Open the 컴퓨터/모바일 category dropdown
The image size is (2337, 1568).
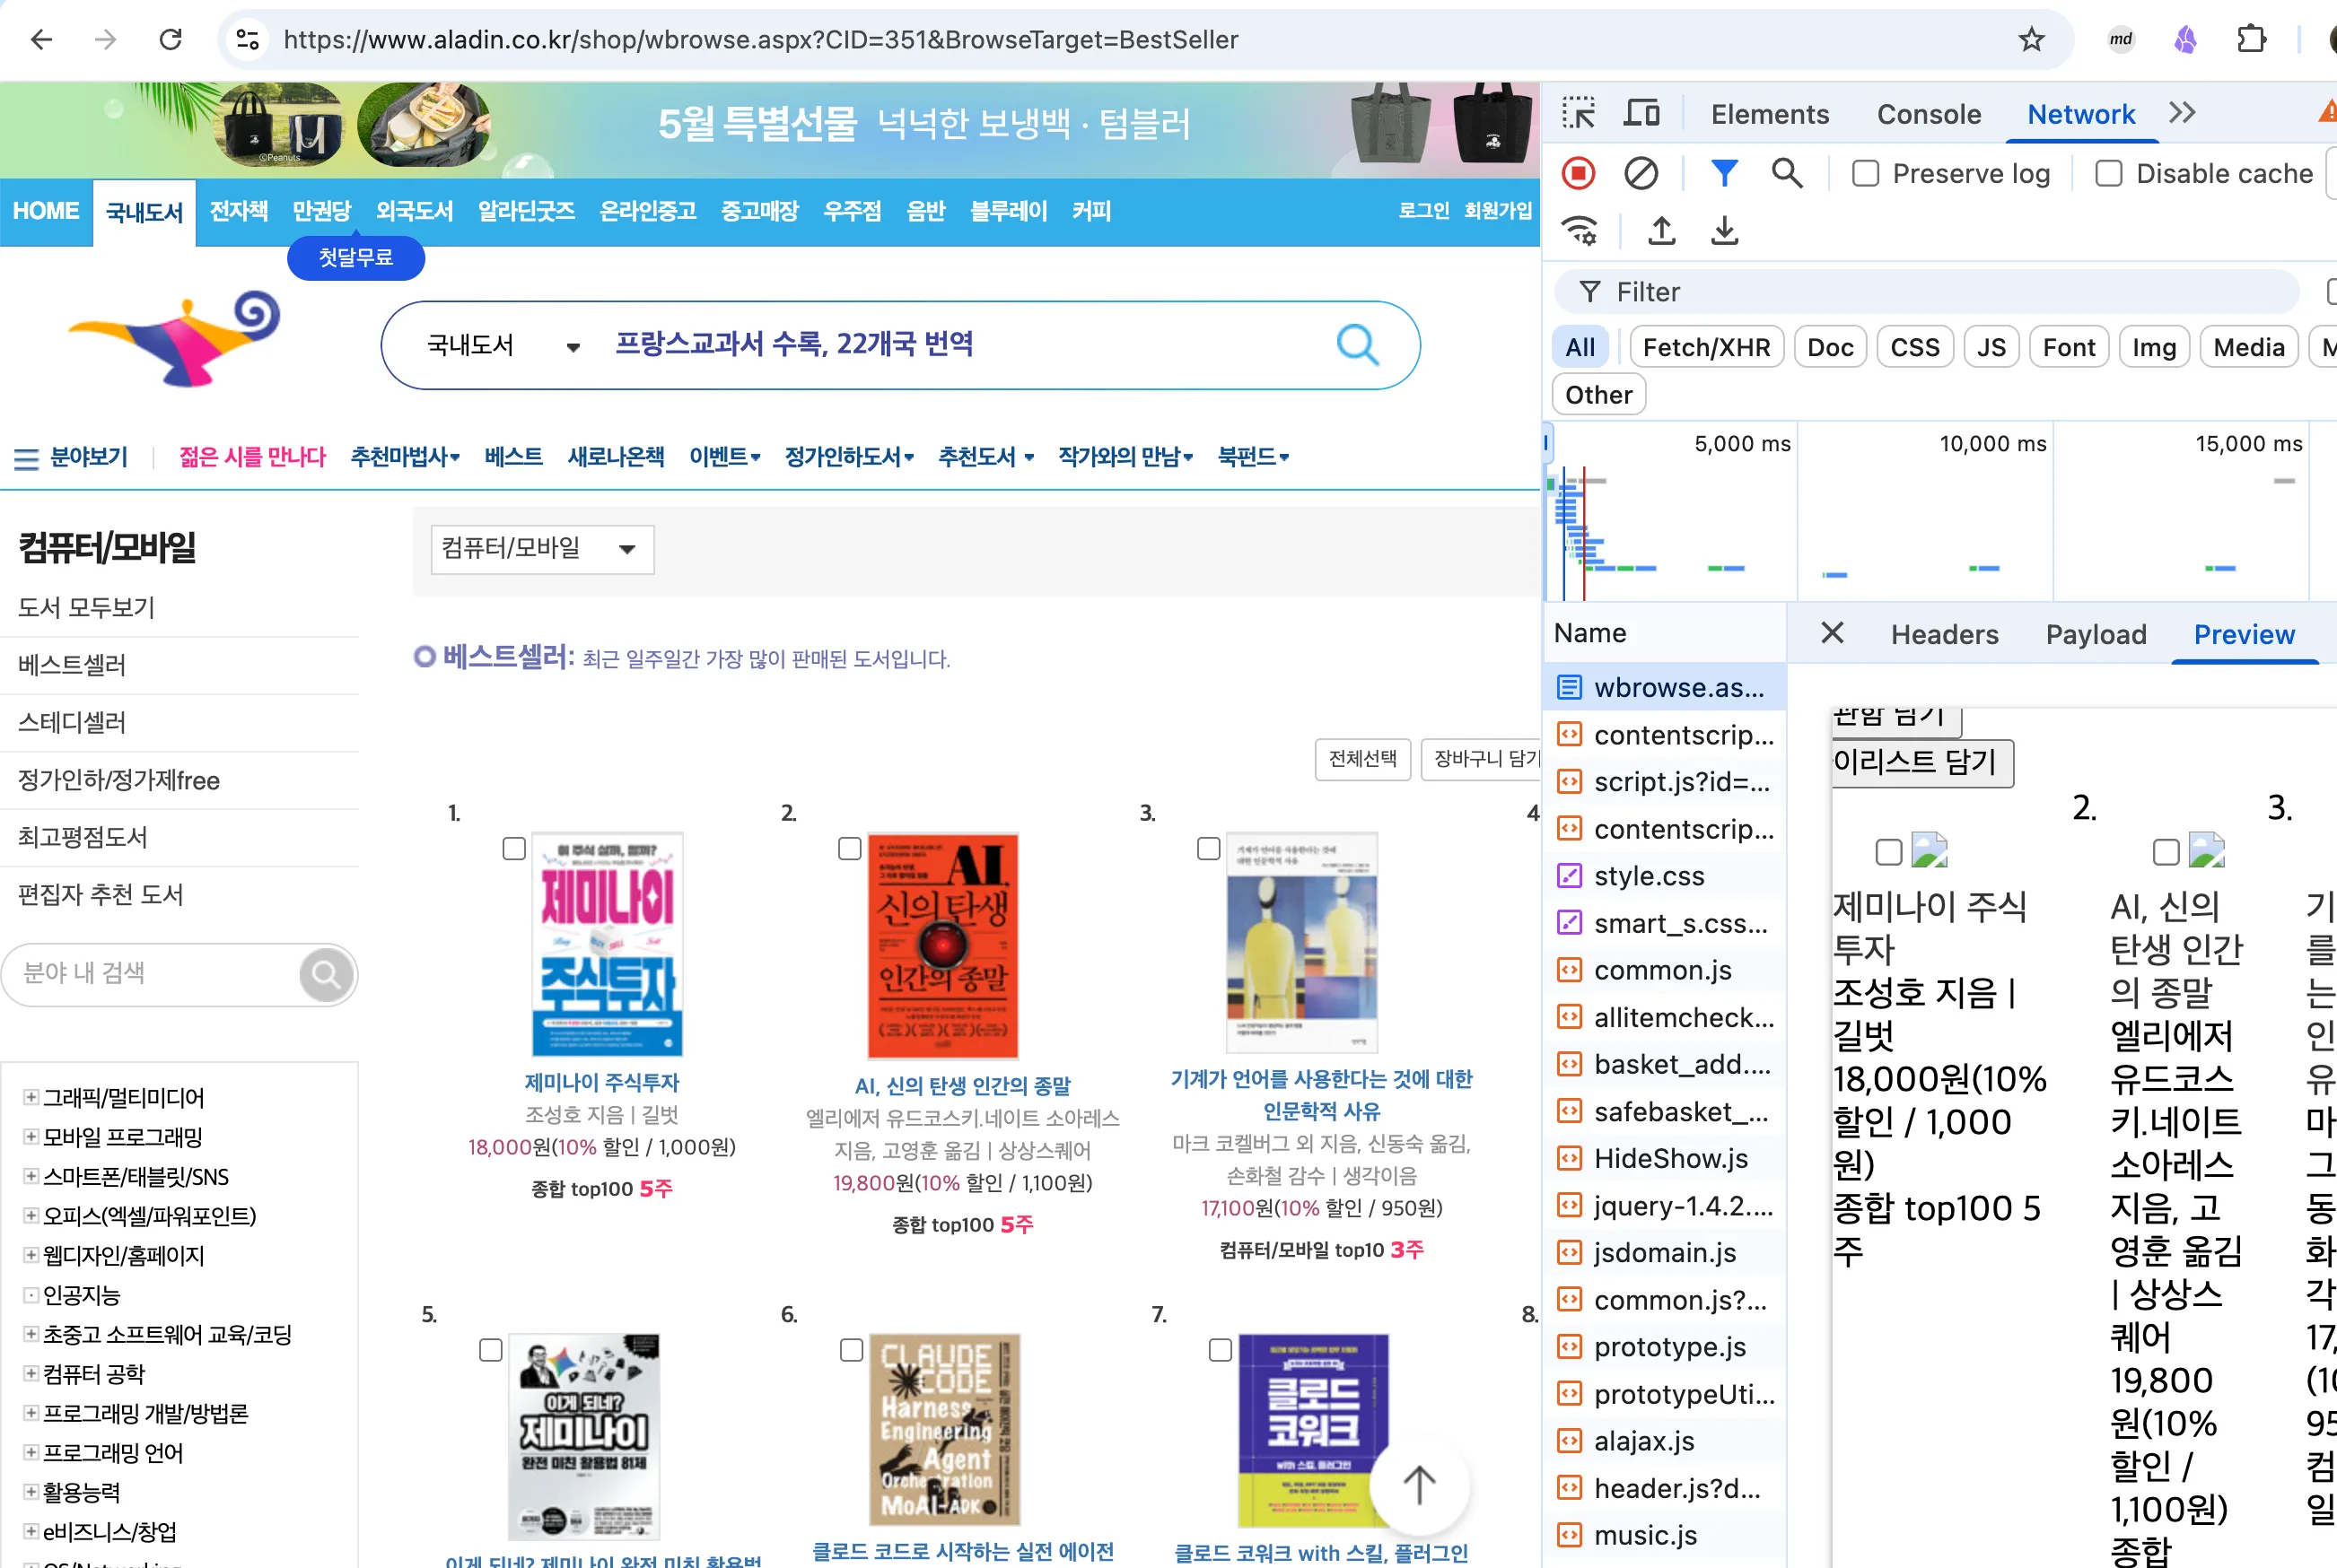point(542,549)
